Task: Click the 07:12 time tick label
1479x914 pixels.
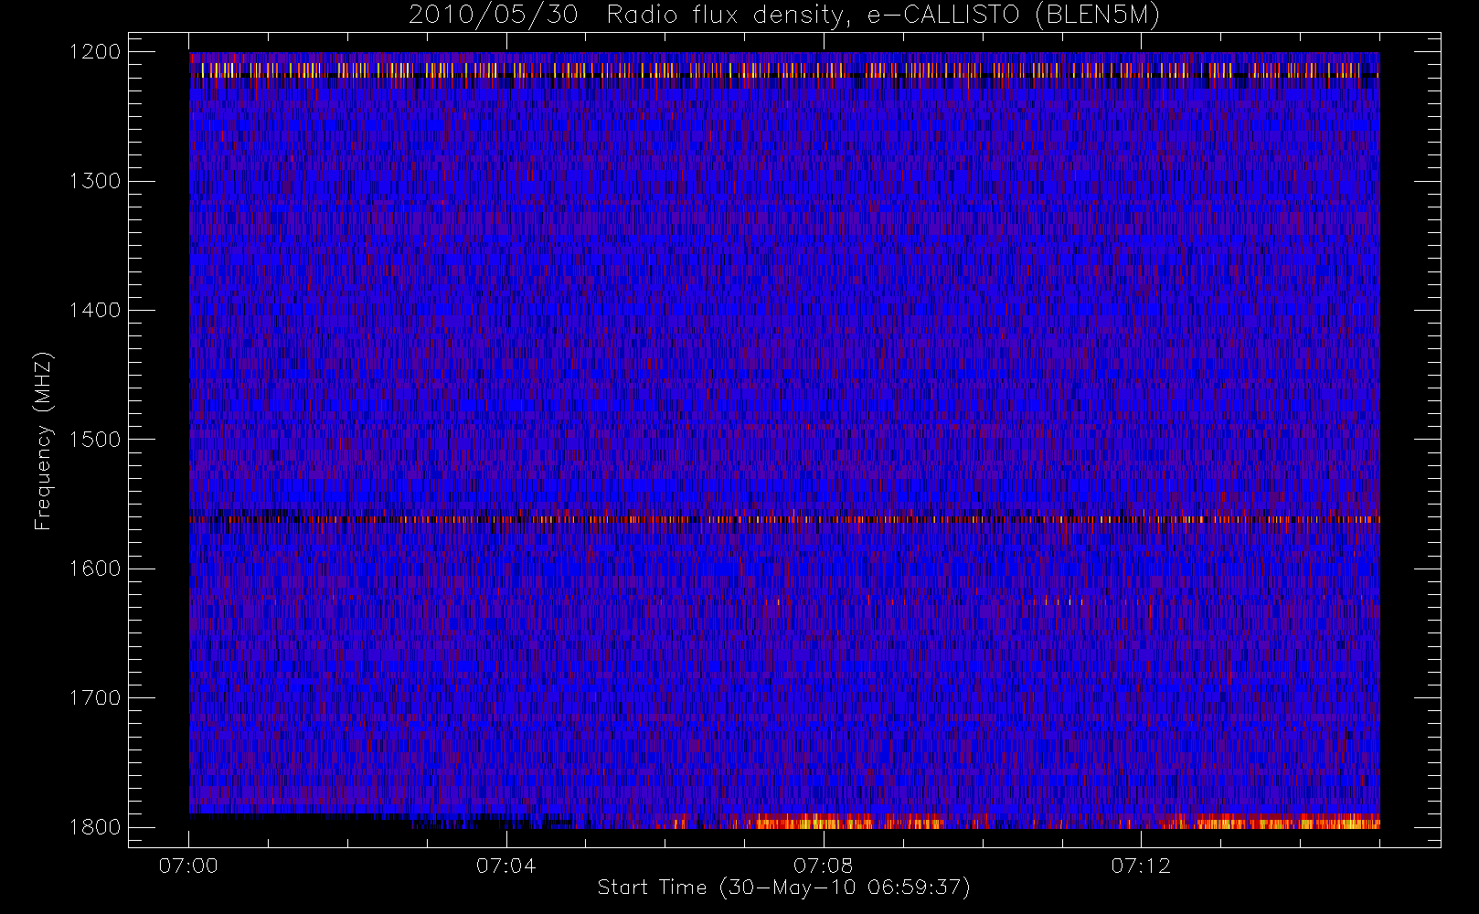Action: pyautogui.click(x=1141, y=866)
